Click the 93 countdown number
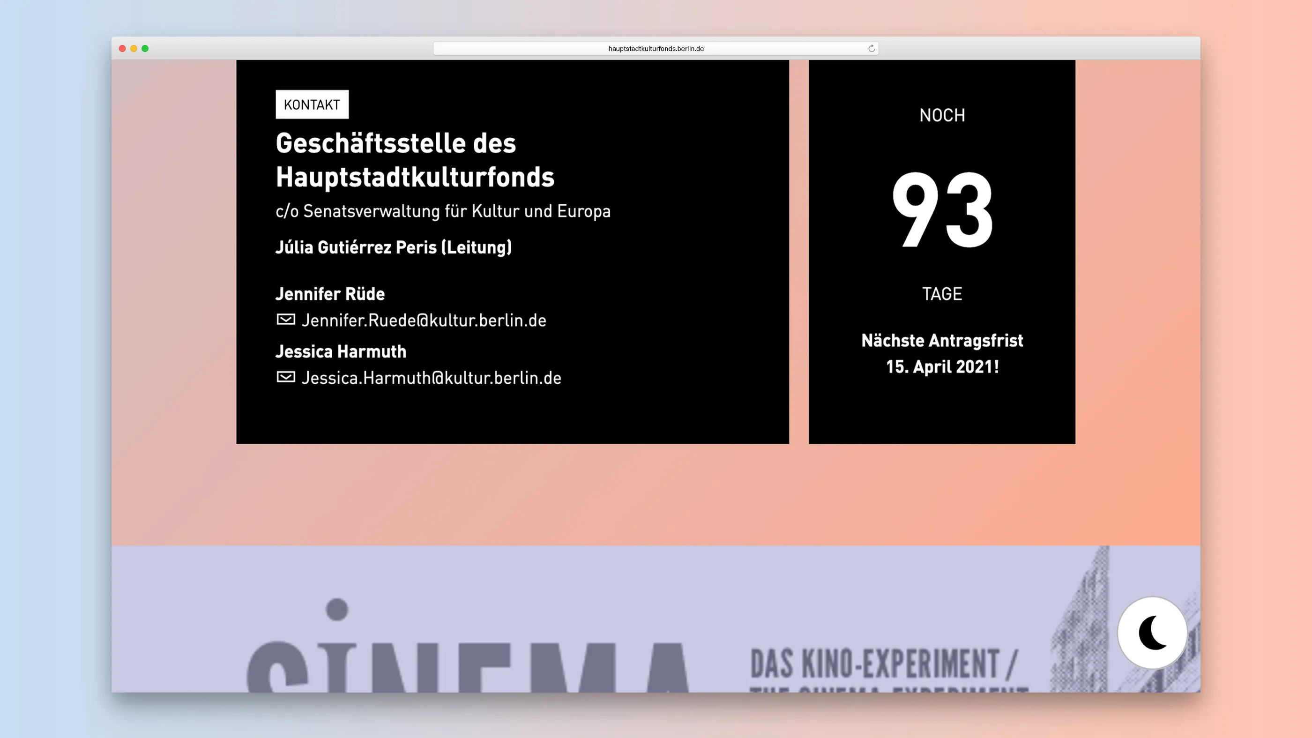1312x738 pixels. pos(942,210)
